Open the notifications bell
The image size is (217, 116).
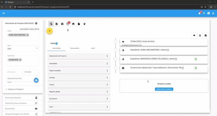coord(200,13)
